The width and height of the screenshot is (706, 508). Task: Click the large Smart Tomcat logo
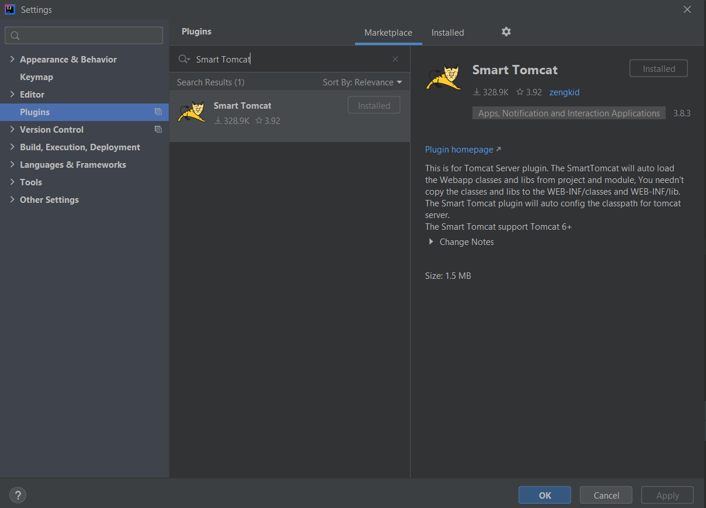click(x=443, y=77)
